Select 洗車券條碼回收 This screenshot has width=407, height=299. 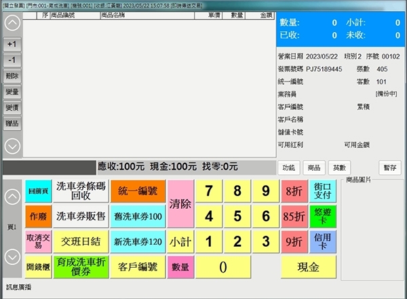point(81,191)
